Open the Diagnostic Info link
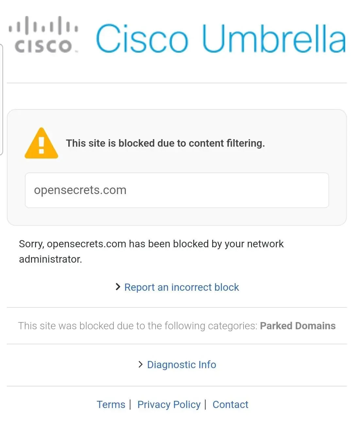This screenshot has height=425, width=353. (x=181, y=365)
